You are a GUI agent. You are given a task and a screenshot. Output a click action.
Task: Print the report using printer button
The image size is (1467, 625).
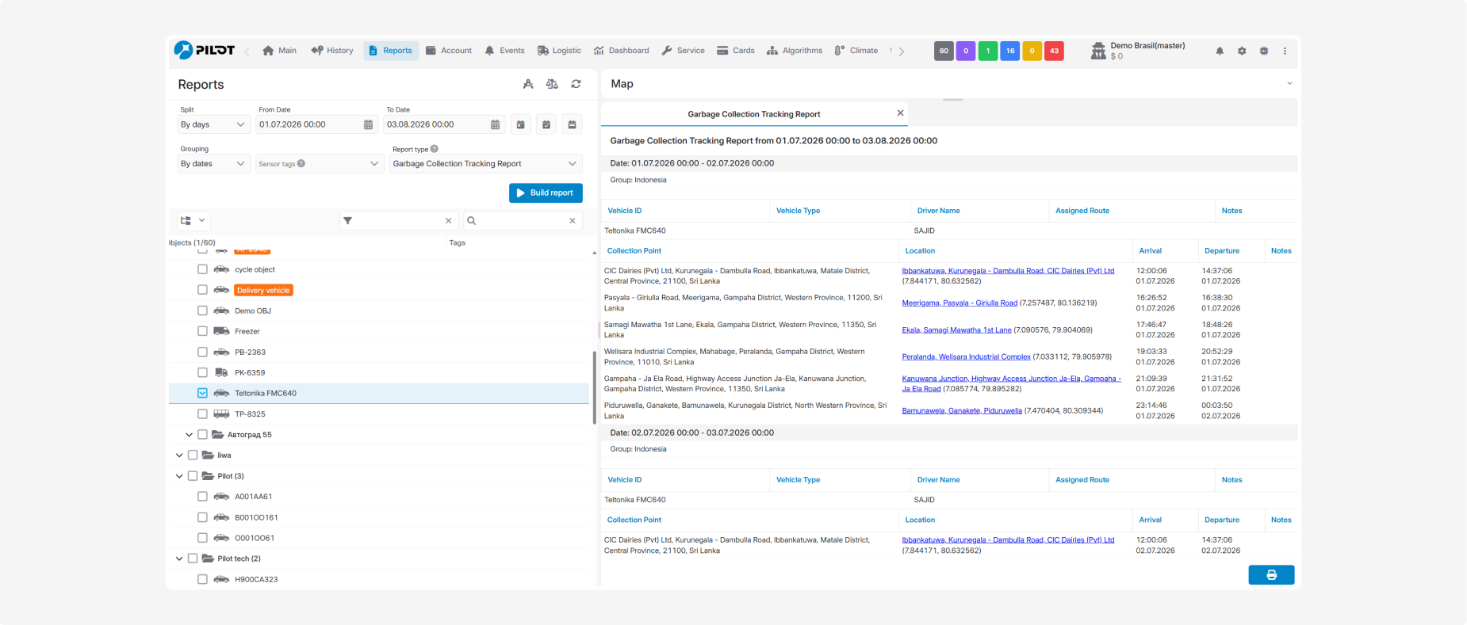(1271, 575)
